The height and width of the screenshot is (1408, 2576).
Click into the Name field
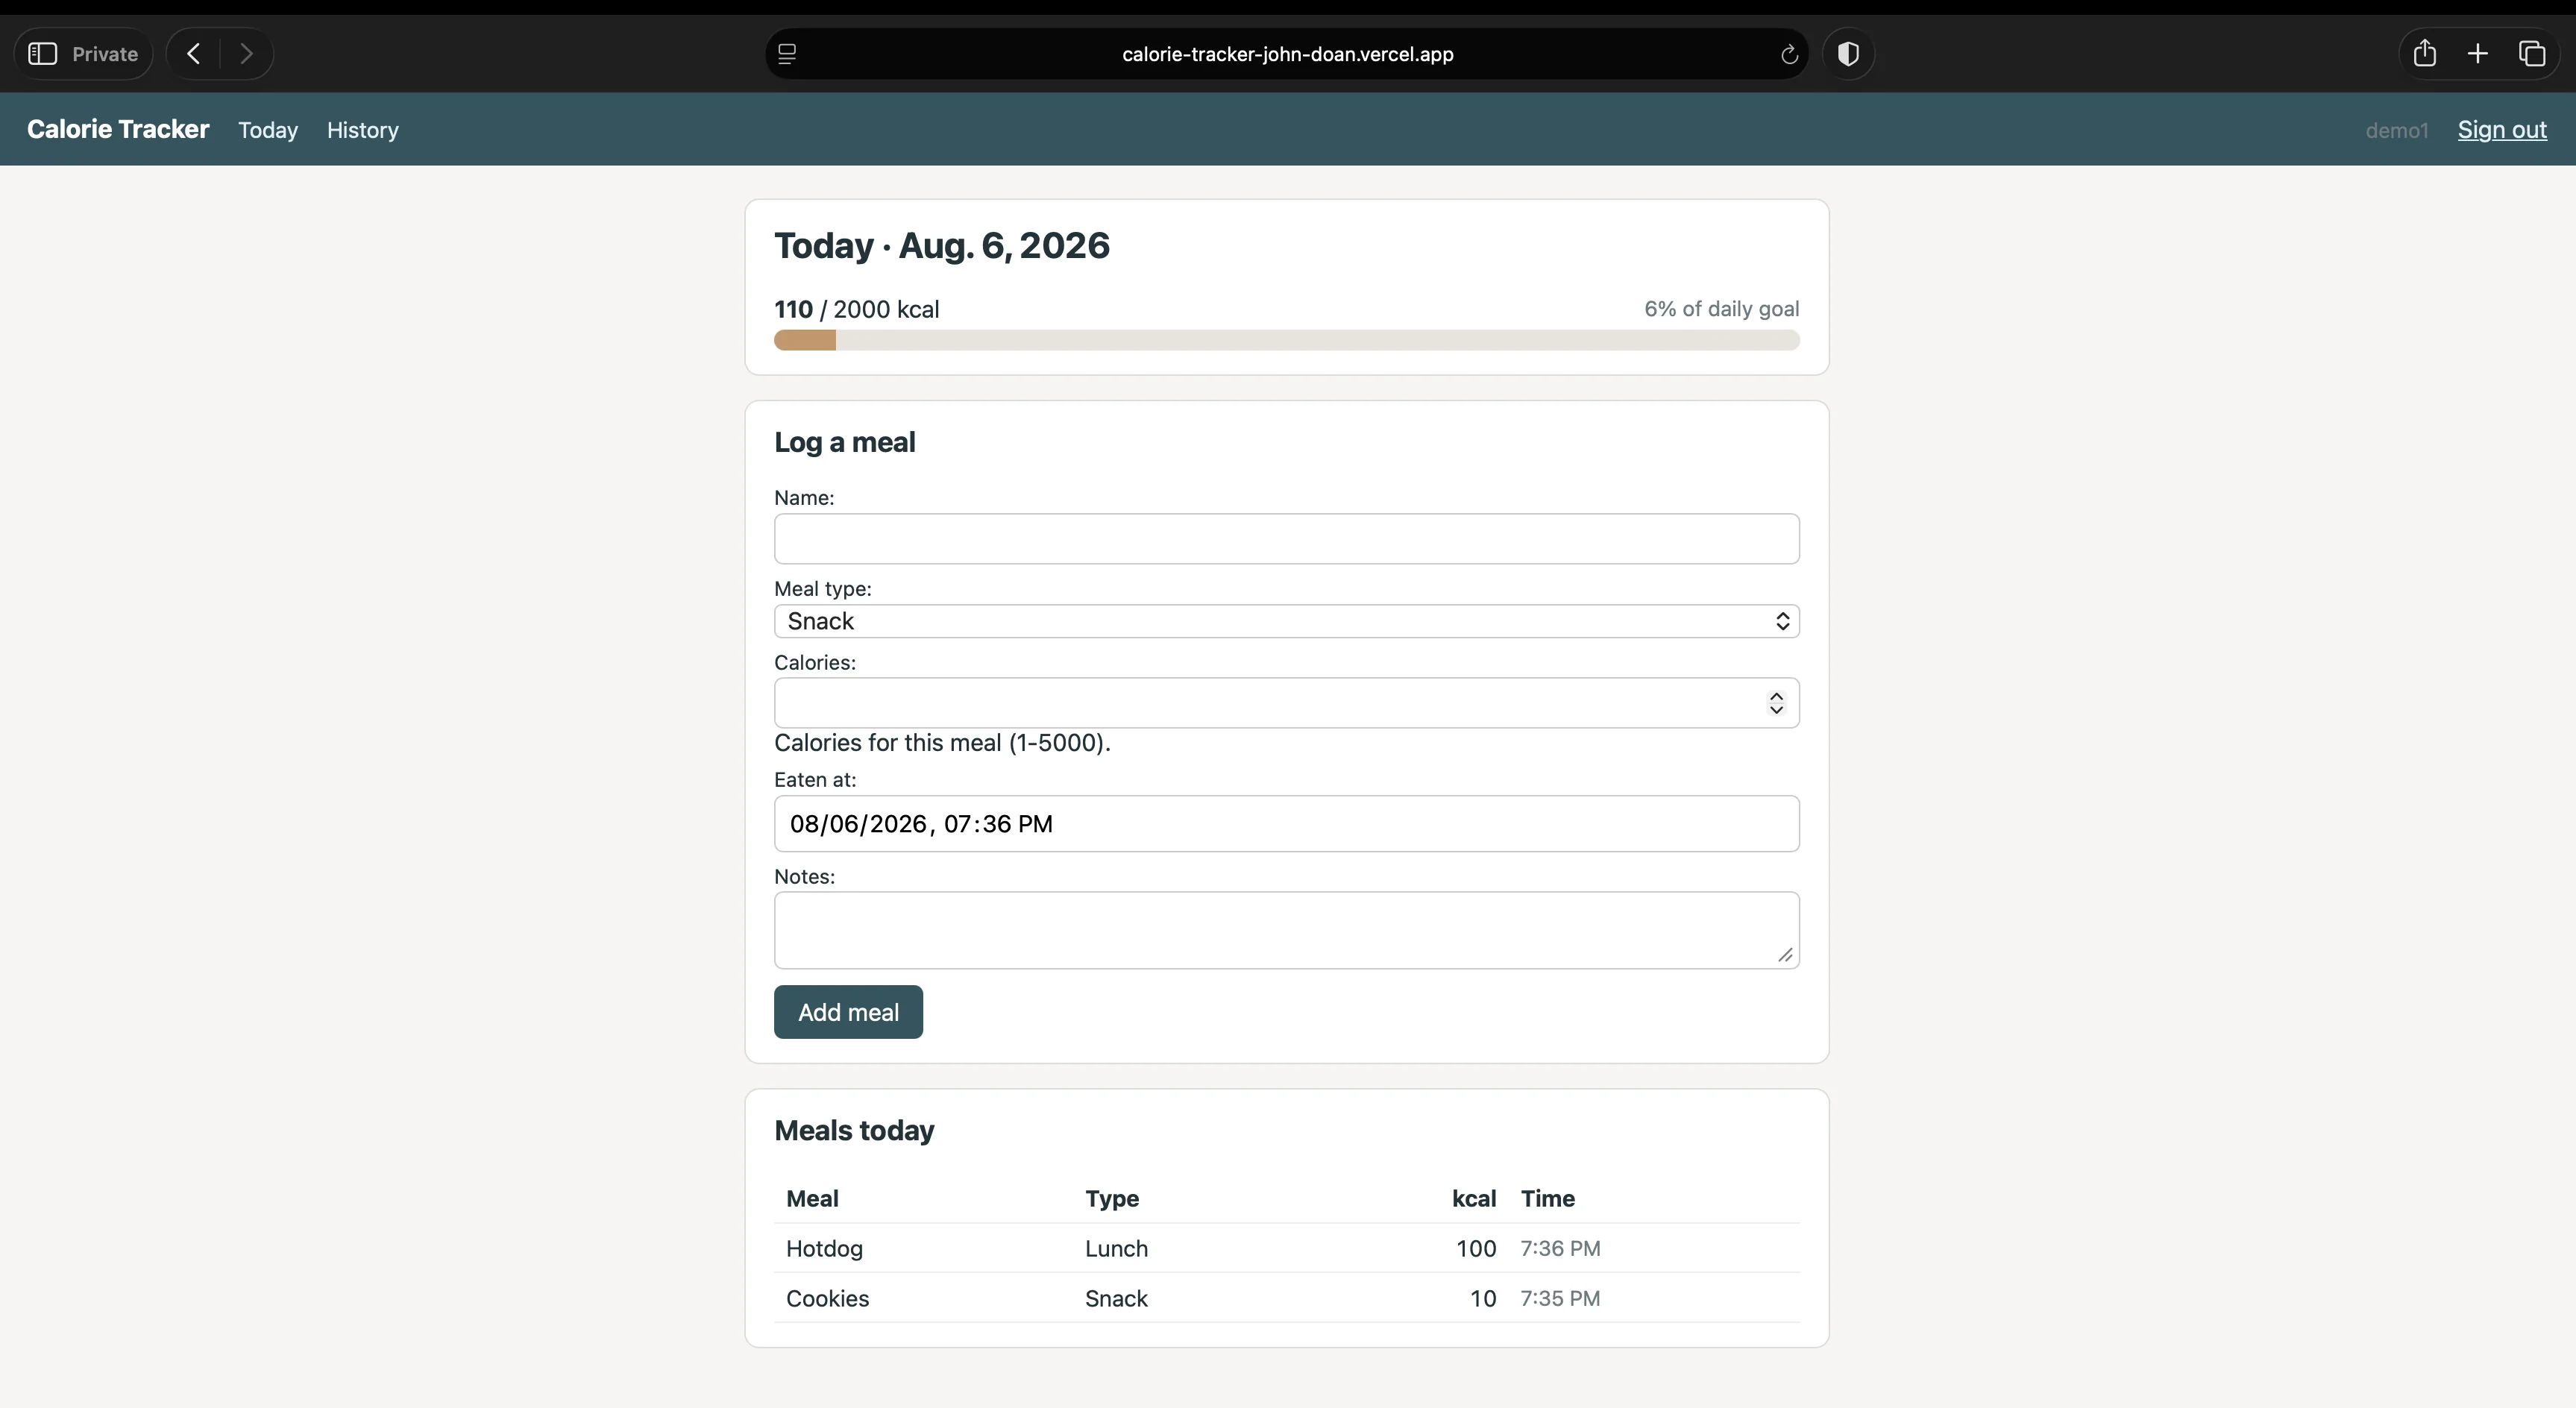coord(1286,539)
